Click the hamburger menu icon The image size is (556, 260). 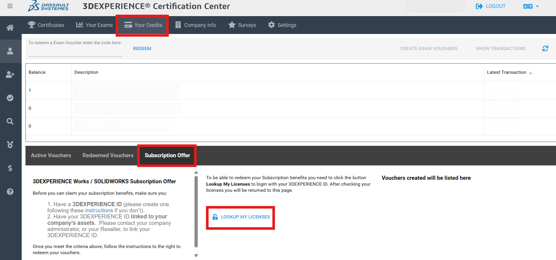pyautogui.click(x=10, y=6)
